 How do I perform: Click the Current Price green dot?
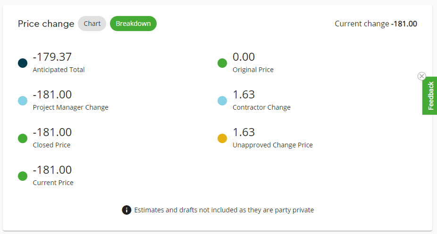(23, 176)
